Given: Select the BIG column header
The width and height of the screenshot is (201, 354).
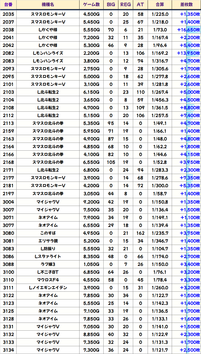Looking at the screenshot, I should coord(111,5).
